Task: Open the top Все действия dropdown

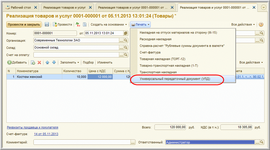Action: point(243,24)
